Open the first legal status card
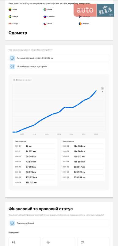118x246 pixels. 25,241
